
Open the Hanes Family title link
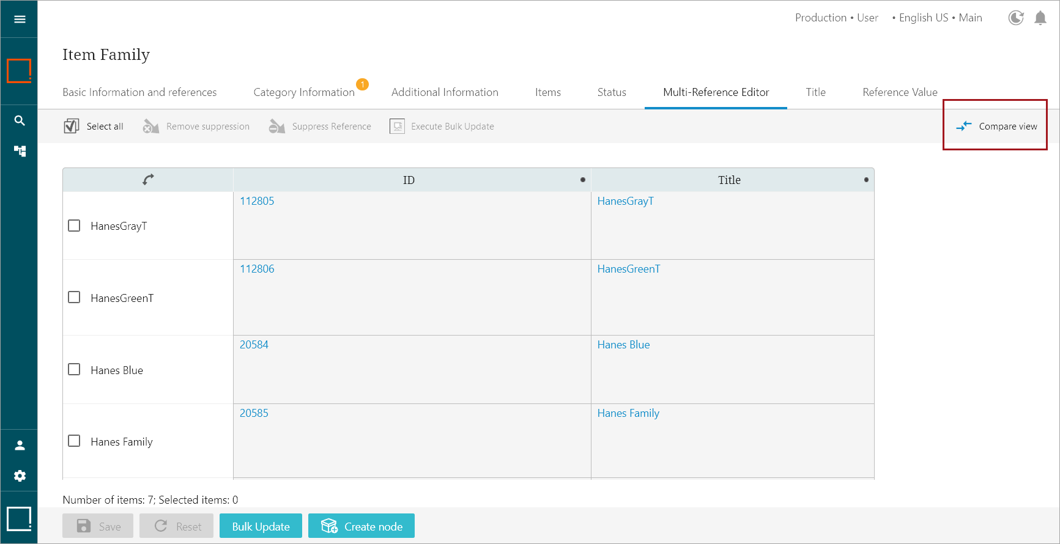[x=628, y=413]
